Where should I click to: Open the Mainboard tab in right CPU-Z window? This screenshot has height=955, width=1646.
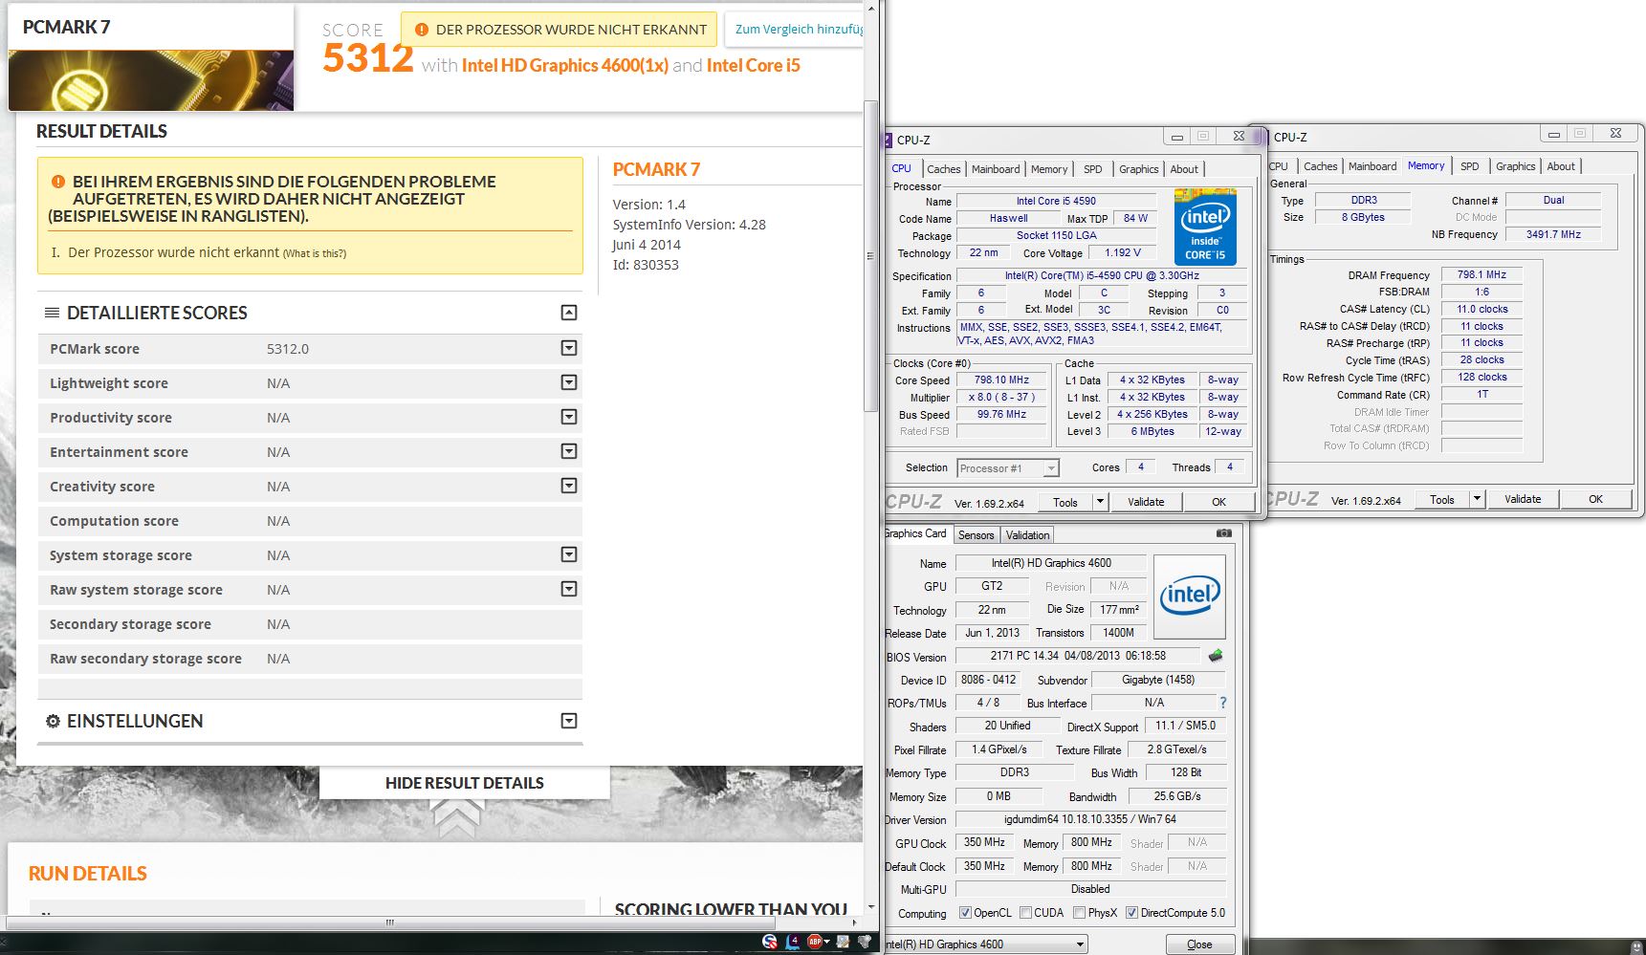click(1372, 166)
